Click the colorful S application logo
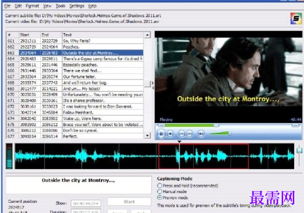The width and height of the screenshot is (304, 213). coord(296,18)
